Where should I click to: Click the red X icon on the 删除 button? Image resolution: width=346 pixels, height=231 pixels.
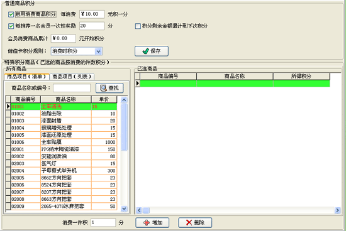coord(189,223)
